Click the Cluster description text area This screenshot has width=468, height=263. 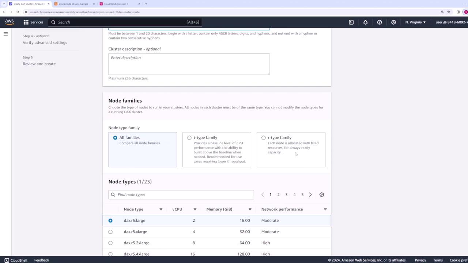click(x=189, y=64)
